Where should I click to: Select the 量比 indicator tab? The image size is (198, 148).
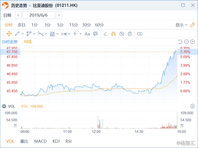[24, 141]
